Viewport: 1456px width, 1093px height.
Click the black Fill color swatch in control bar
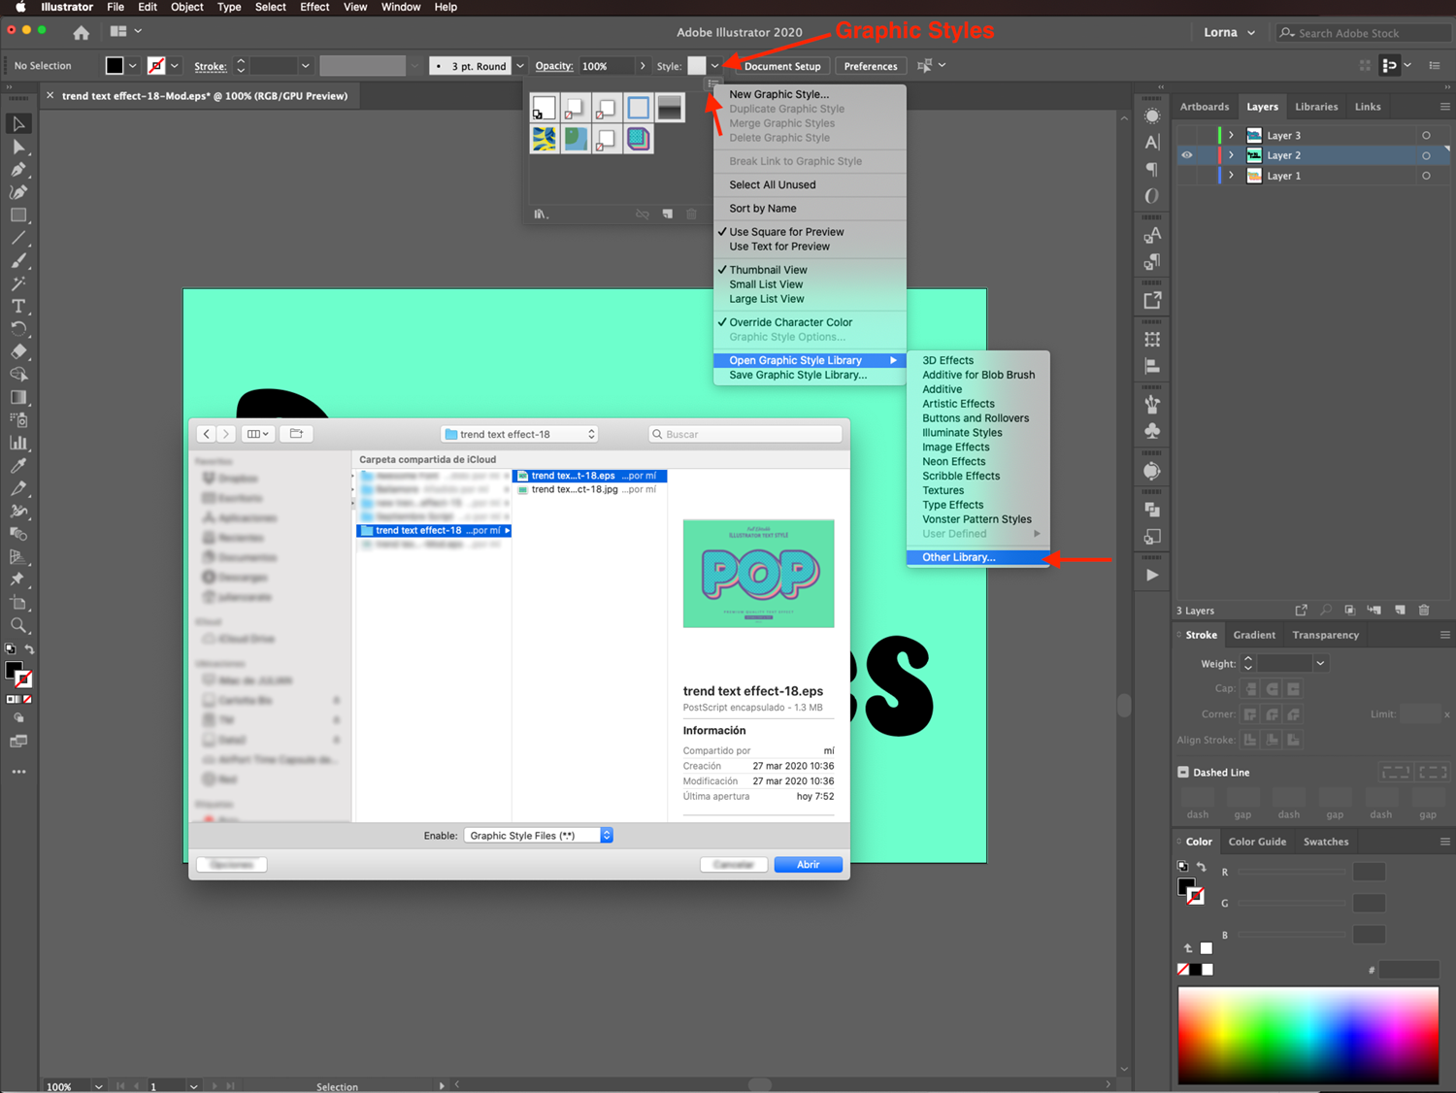[x=115, y=66]
